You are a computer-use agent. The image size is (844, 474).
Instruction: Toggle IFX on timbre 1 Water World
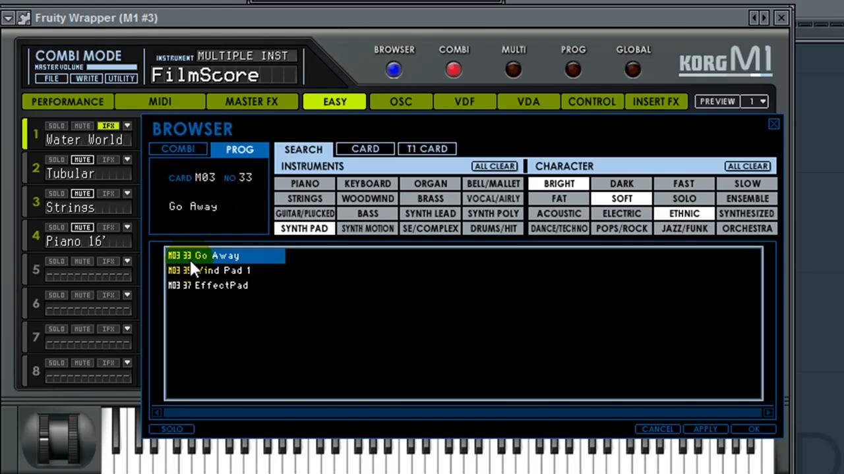pyautogui.click(x=109, y=126)
